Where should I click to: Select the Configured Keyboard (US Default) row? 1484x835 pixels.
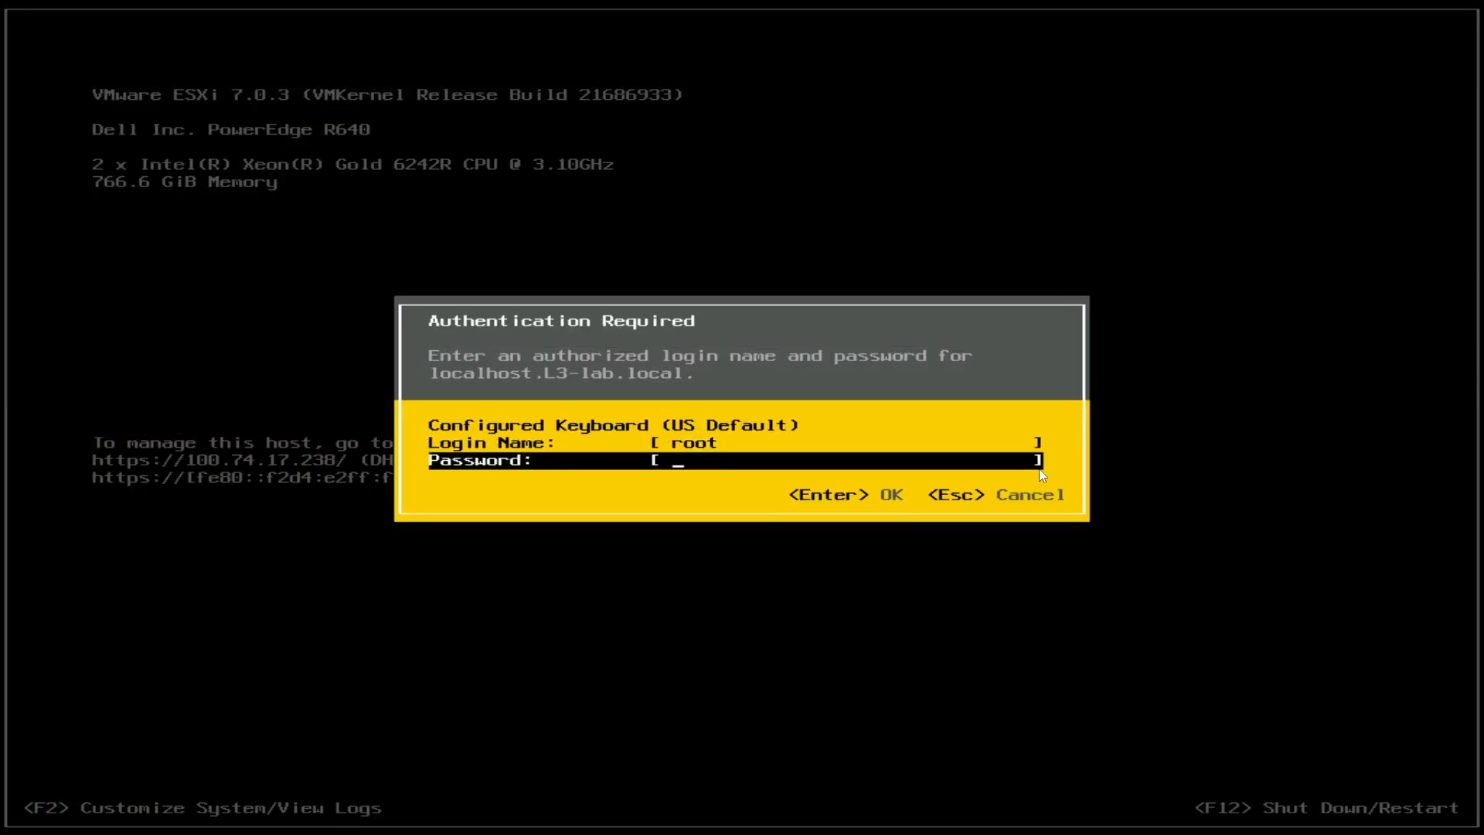614,424
